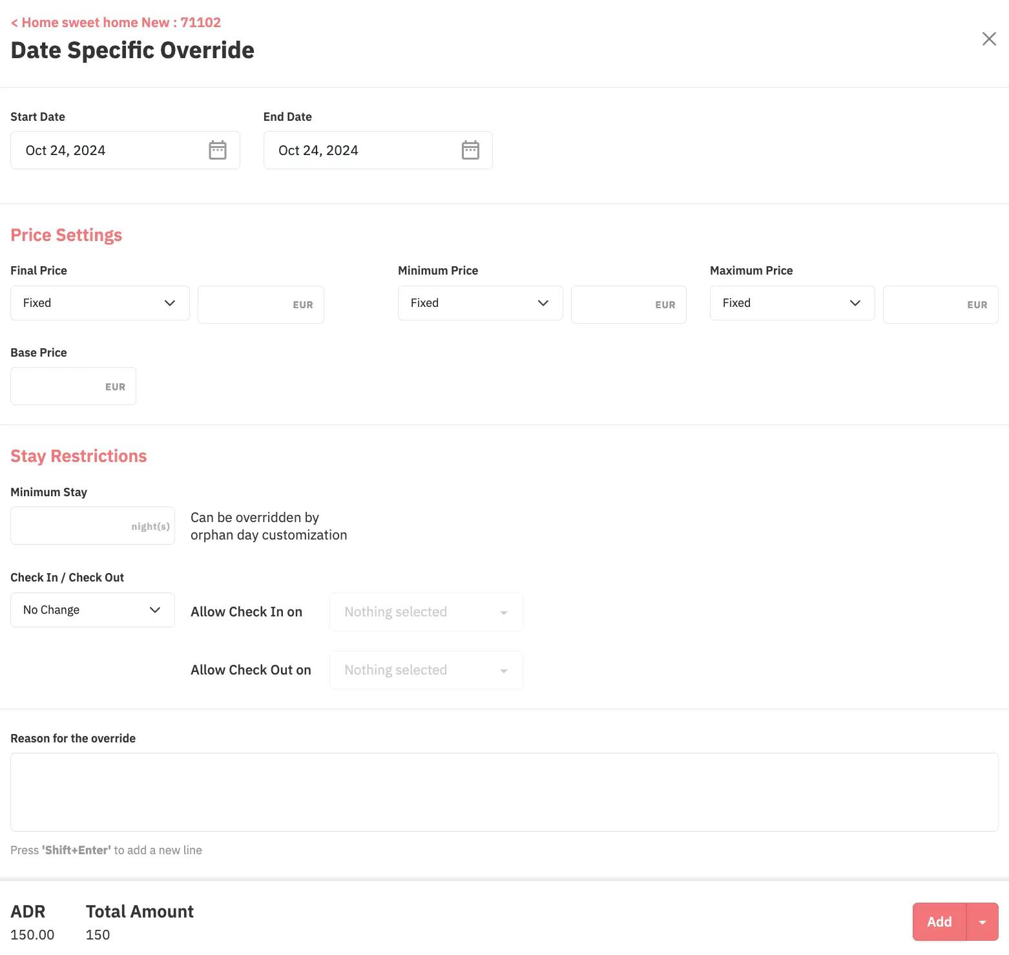The image size is (1009, 955).
Task: Go back to Home sweet home New listing
Action: point(116,23)
